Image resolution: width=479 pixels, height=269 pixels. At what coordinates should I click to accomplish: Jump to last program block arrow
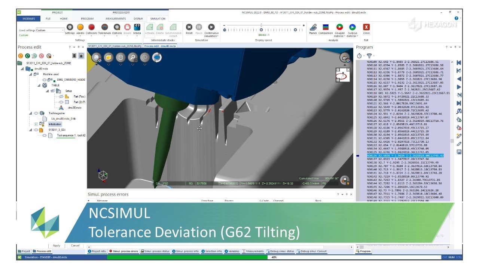click(x=459, y=103)
